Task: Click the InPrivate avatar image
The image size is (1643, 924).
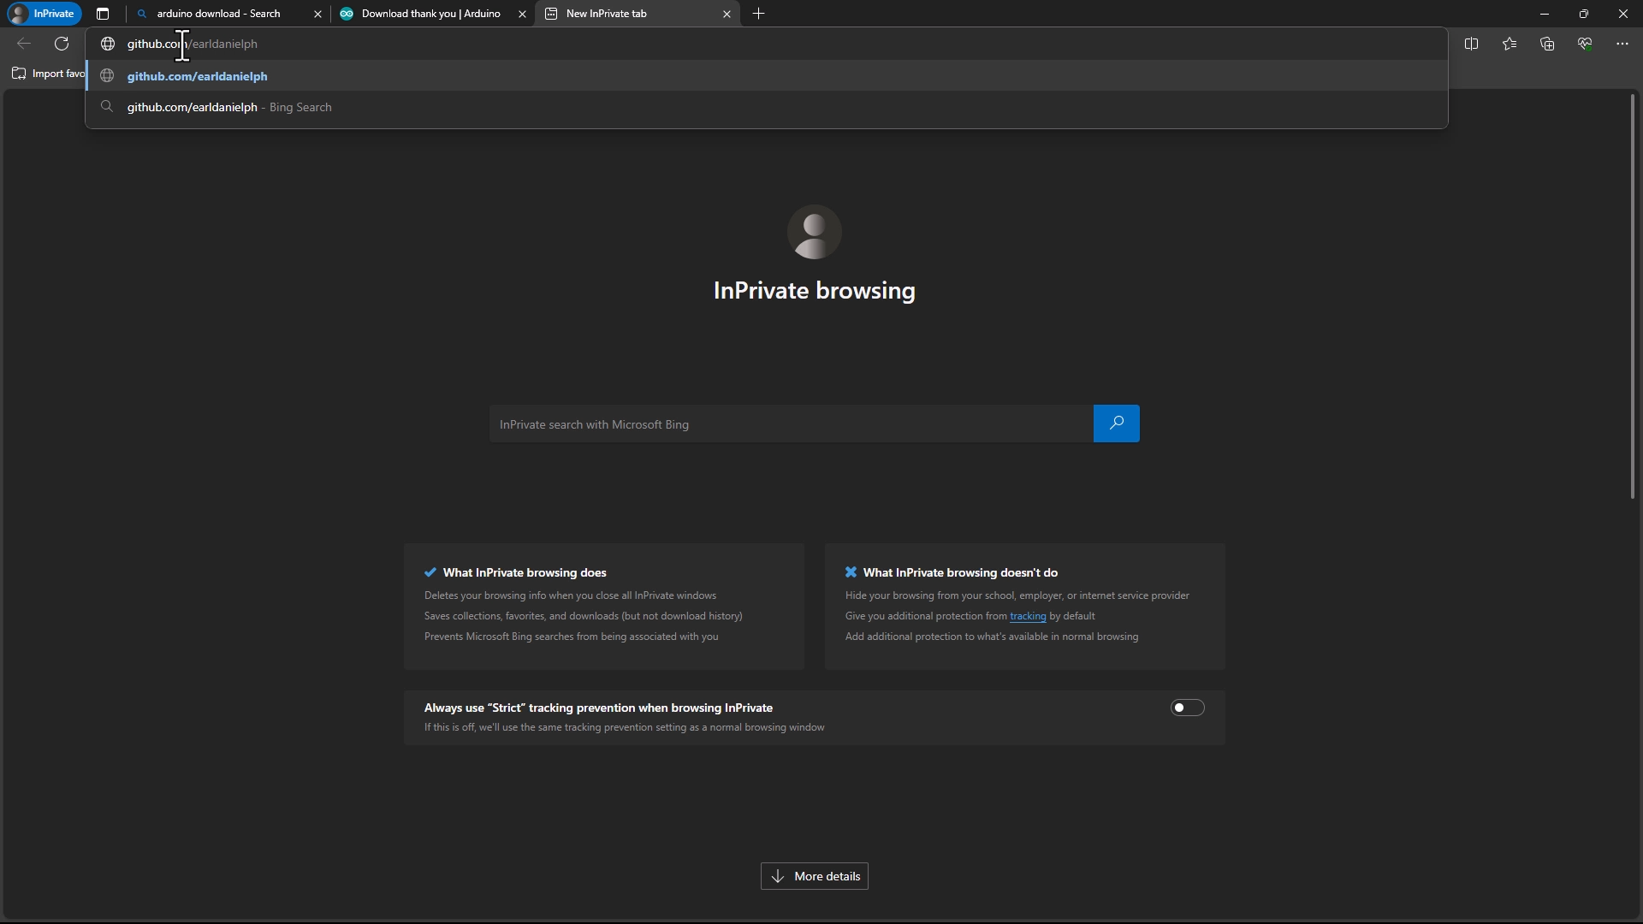Action: pyautogui.click(x=815, y=232)
